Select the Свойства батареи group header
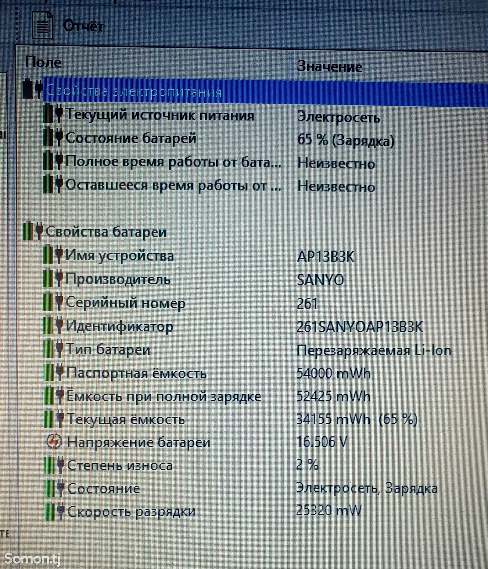 pos(106,232)
